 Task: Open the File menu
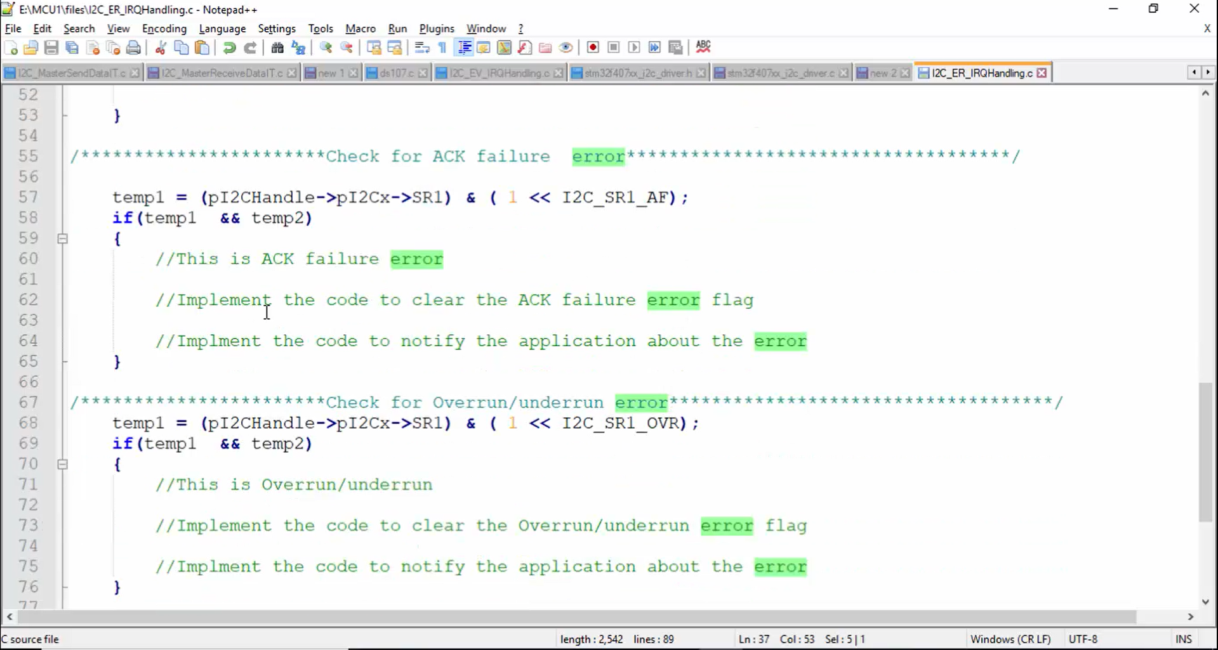(13, 29)
